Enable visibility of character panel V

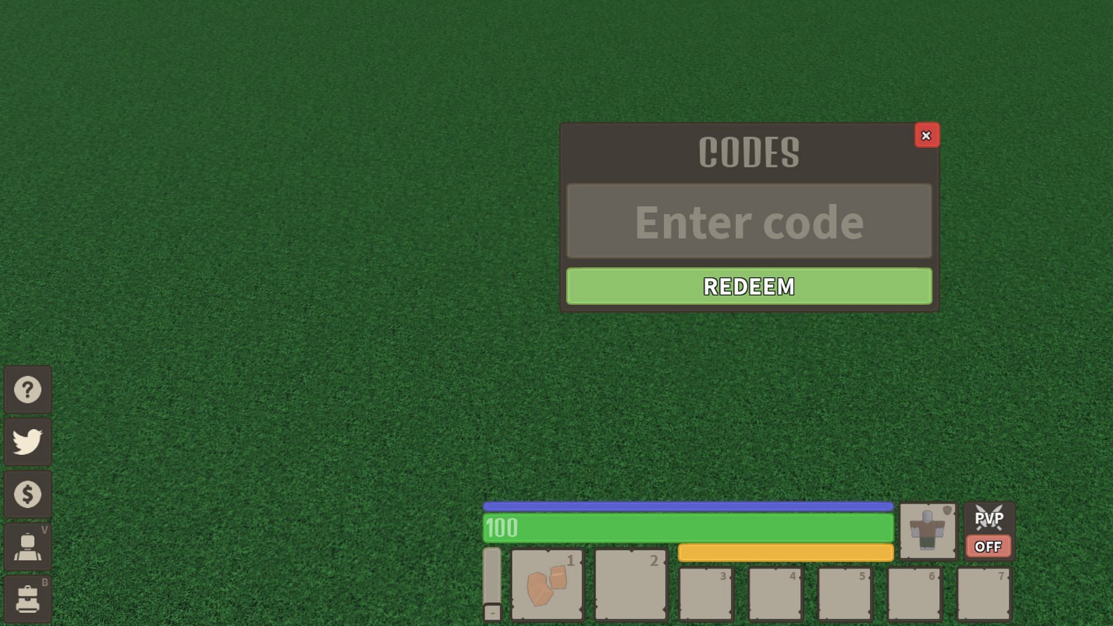pos(27,546)
